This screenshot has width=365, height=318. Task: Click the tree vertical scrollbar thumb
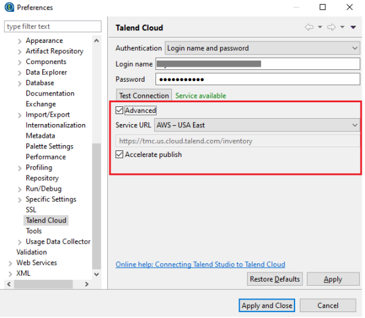pyautogui.click(x=96, y=207)
